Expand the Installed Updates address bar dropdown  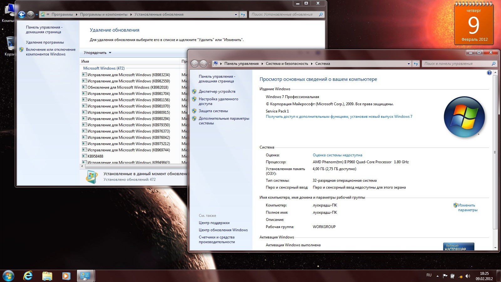[236, 14]
